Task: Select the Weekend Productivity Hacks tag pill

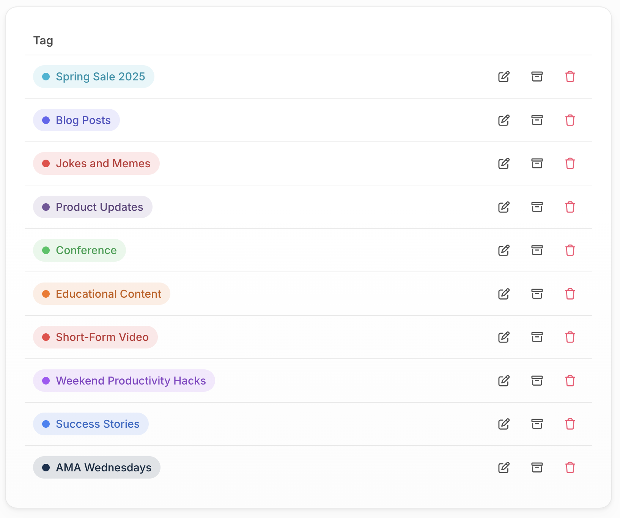Action: [x=124, y=381]
